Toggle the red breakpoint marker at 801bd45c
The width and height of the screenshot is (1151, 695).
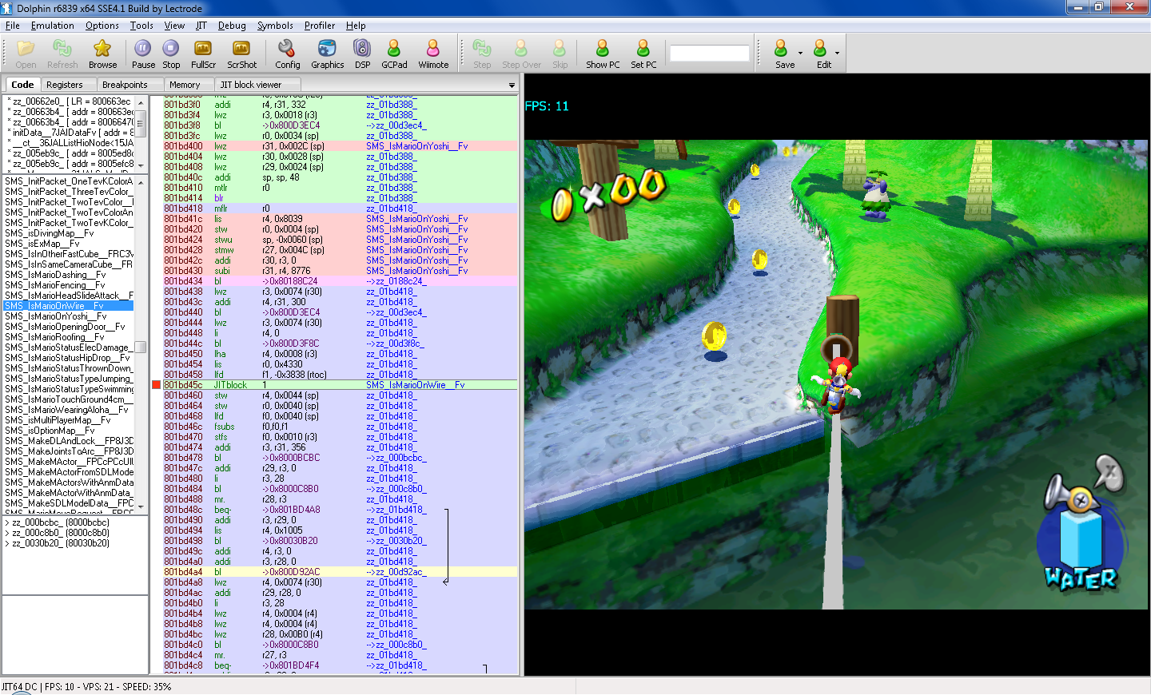click(157, 385)
